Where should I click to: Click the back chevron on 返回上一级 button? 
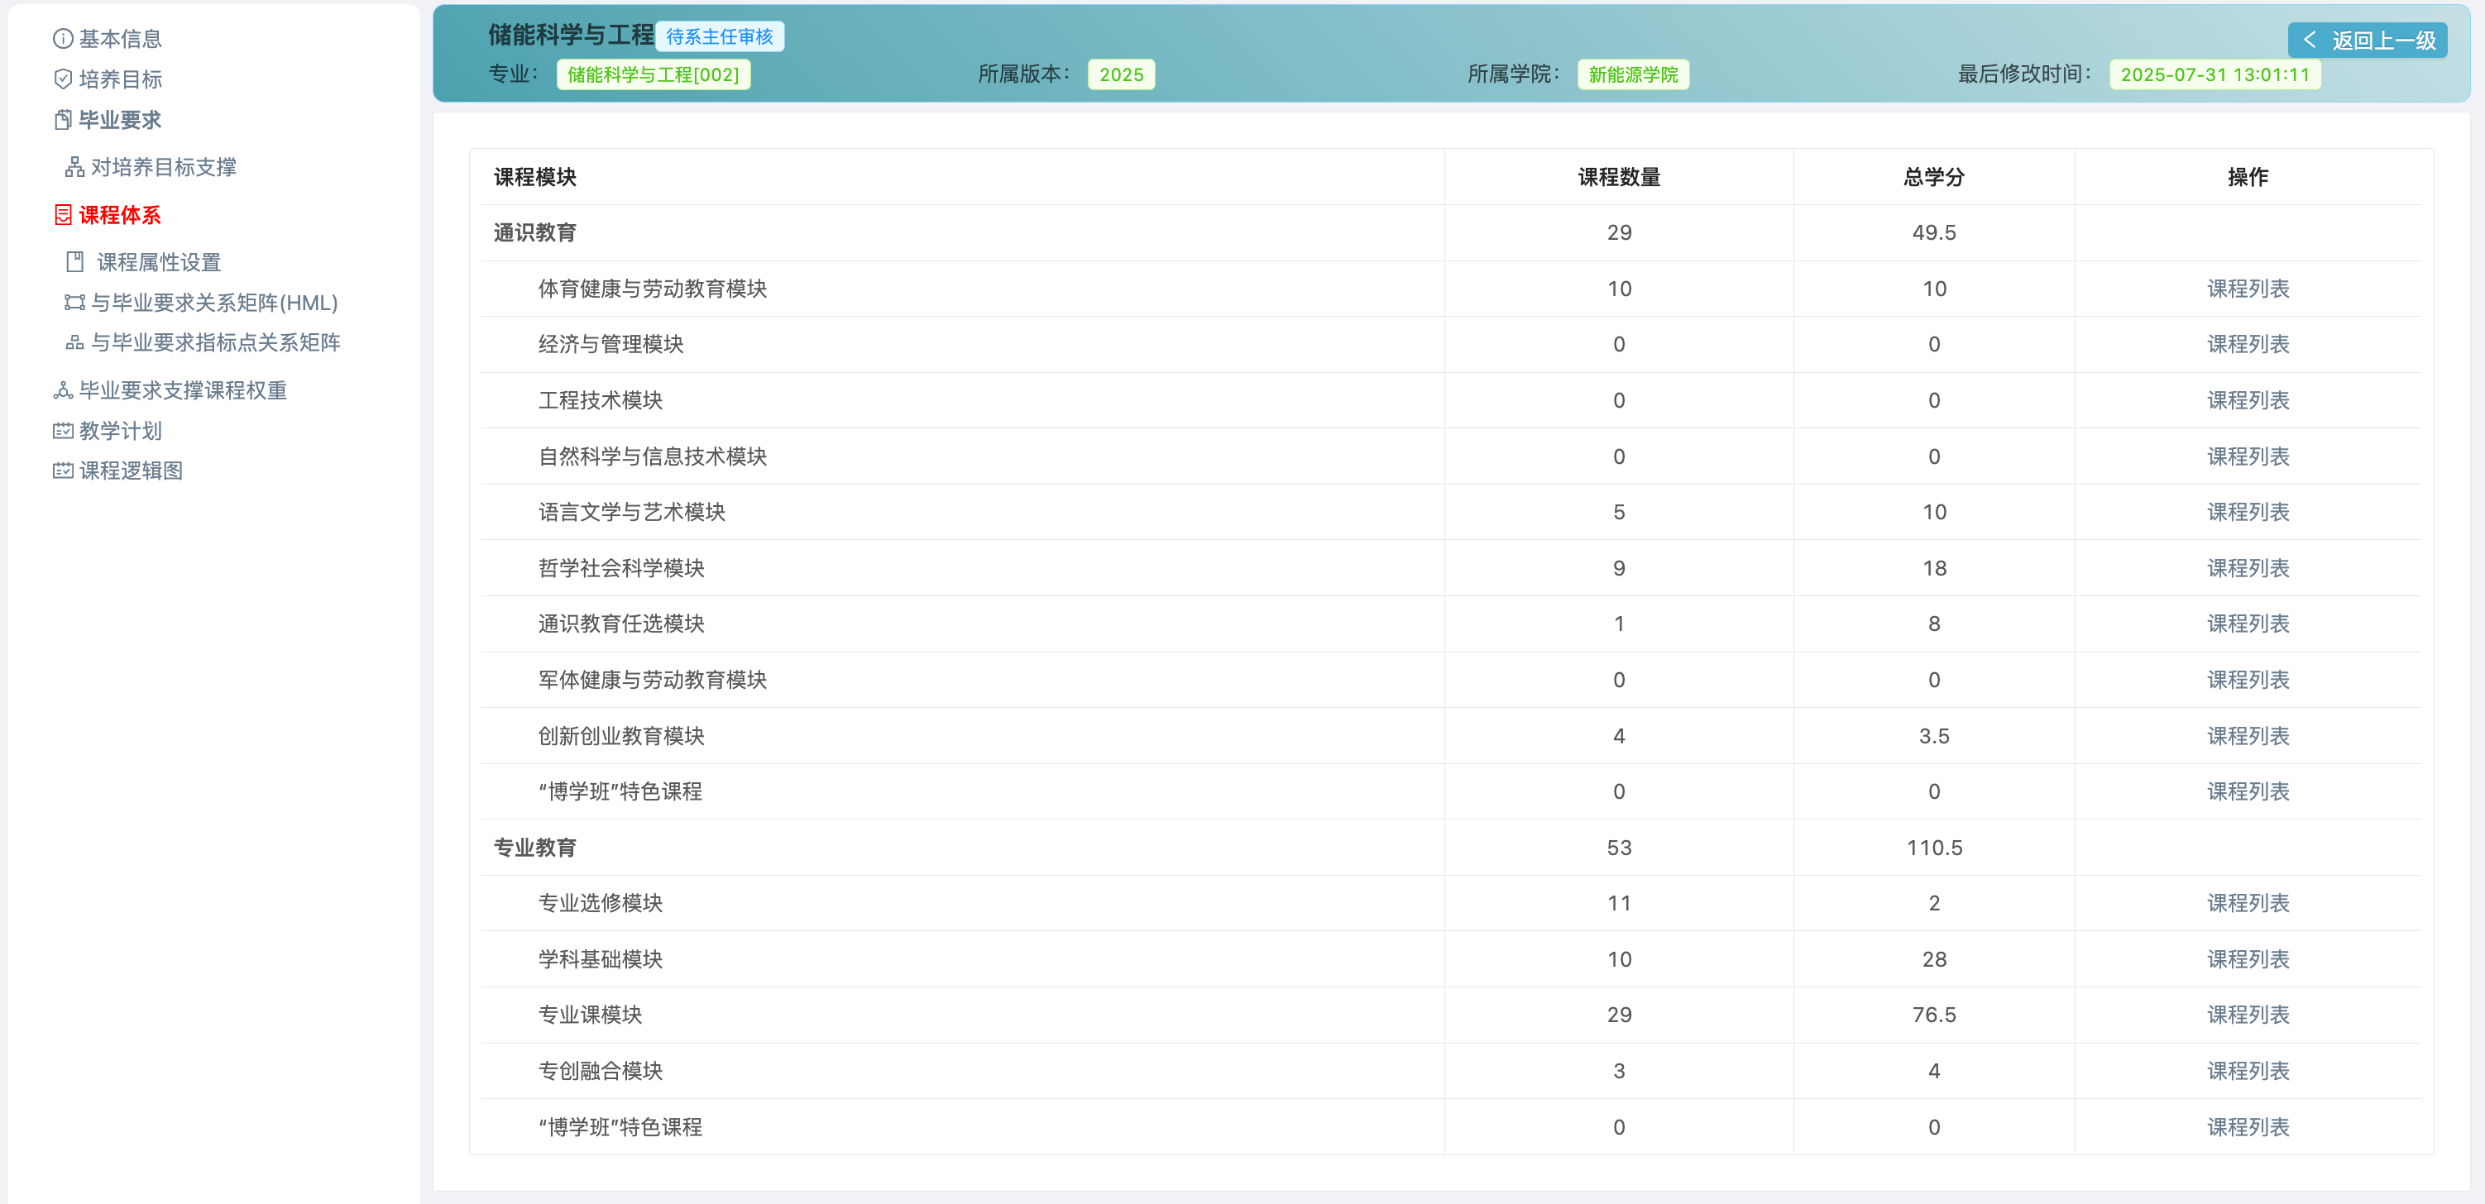tap(2311, 40)
